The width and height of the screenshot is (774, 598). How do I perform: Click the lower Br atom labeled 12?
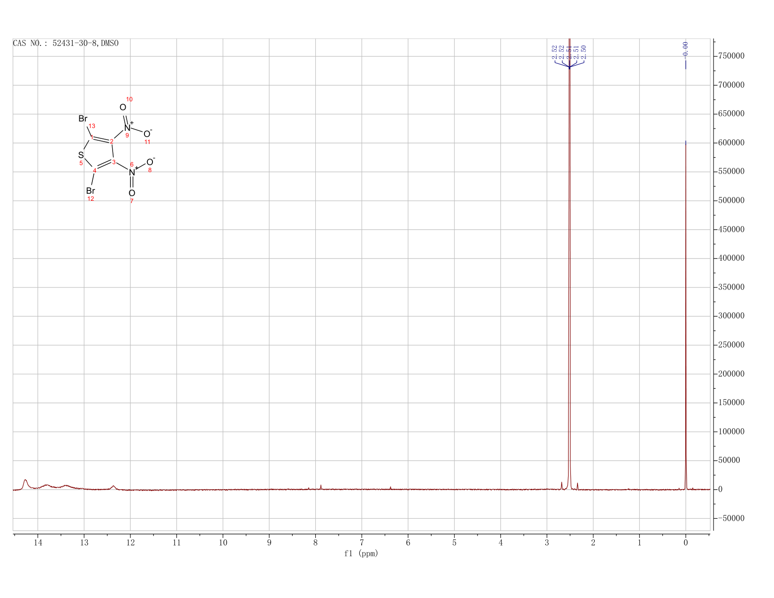tap(91, 191)
